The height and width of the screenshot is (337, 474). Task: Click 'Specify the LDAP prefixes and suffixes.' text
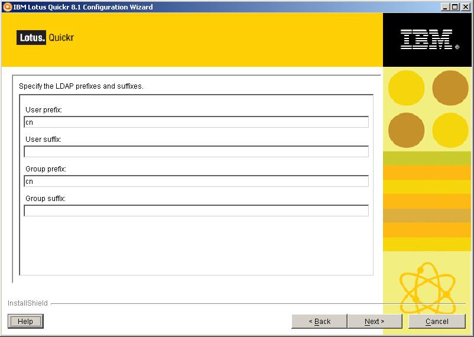coord(81,86)
